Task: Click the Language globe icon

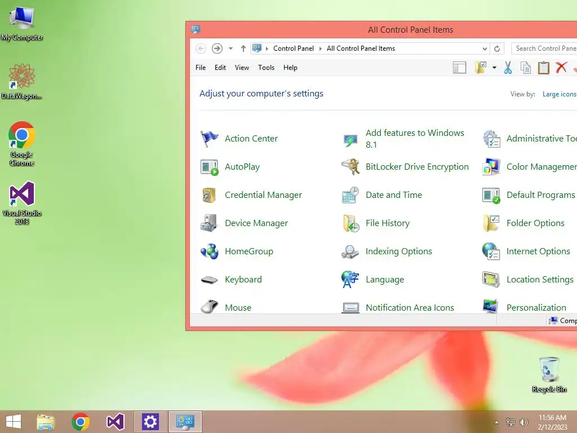Action: [350, 280]
